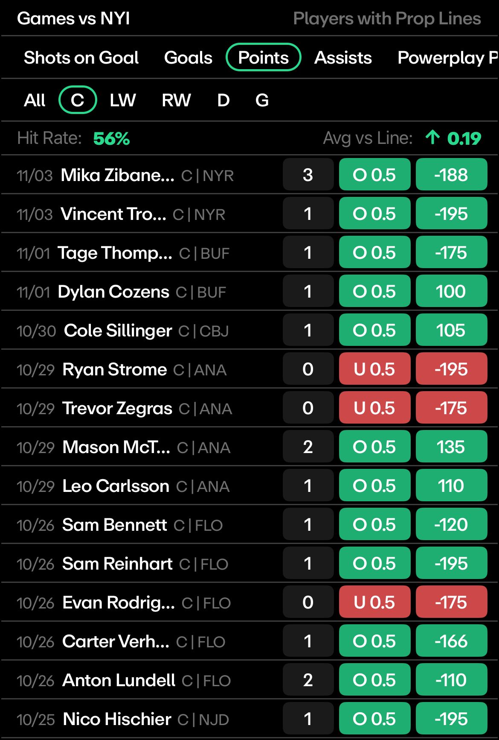Filter by G position
Image resolution: width=499 pixels, height=740 pixels.
click(262, 100)
